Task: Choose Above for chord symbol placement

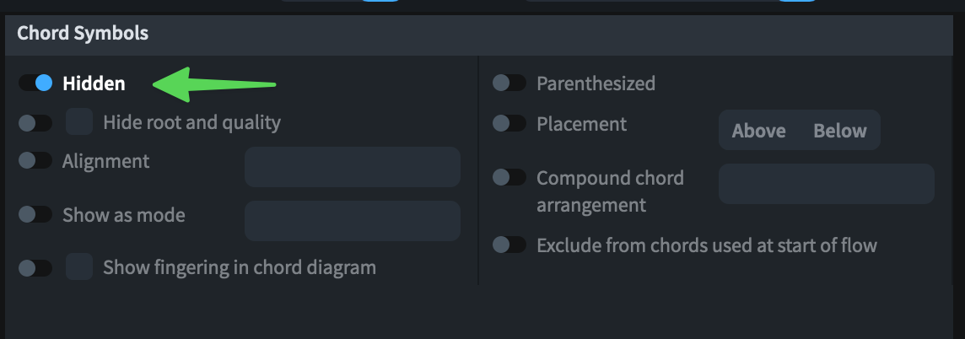Action: click(x=758, y=131)
